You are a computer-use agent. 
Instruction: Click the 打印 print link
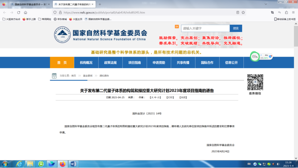[x=170, y=97]
